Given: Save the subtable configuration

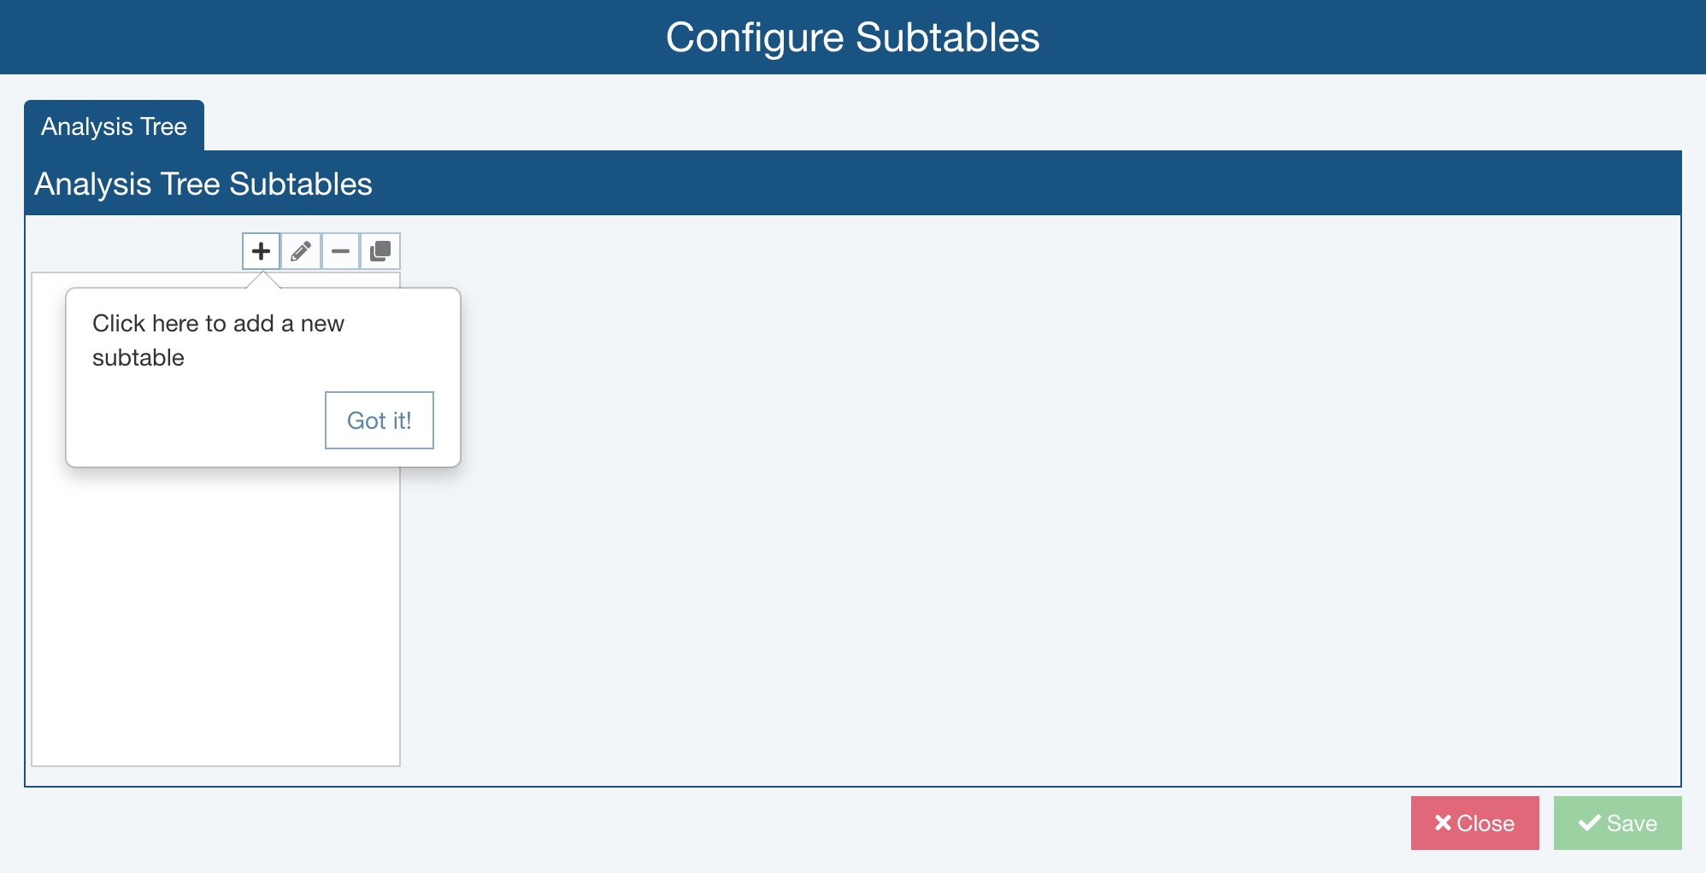Looking at the screenshot, I should pyautogui.click(x=1617, y=823).
